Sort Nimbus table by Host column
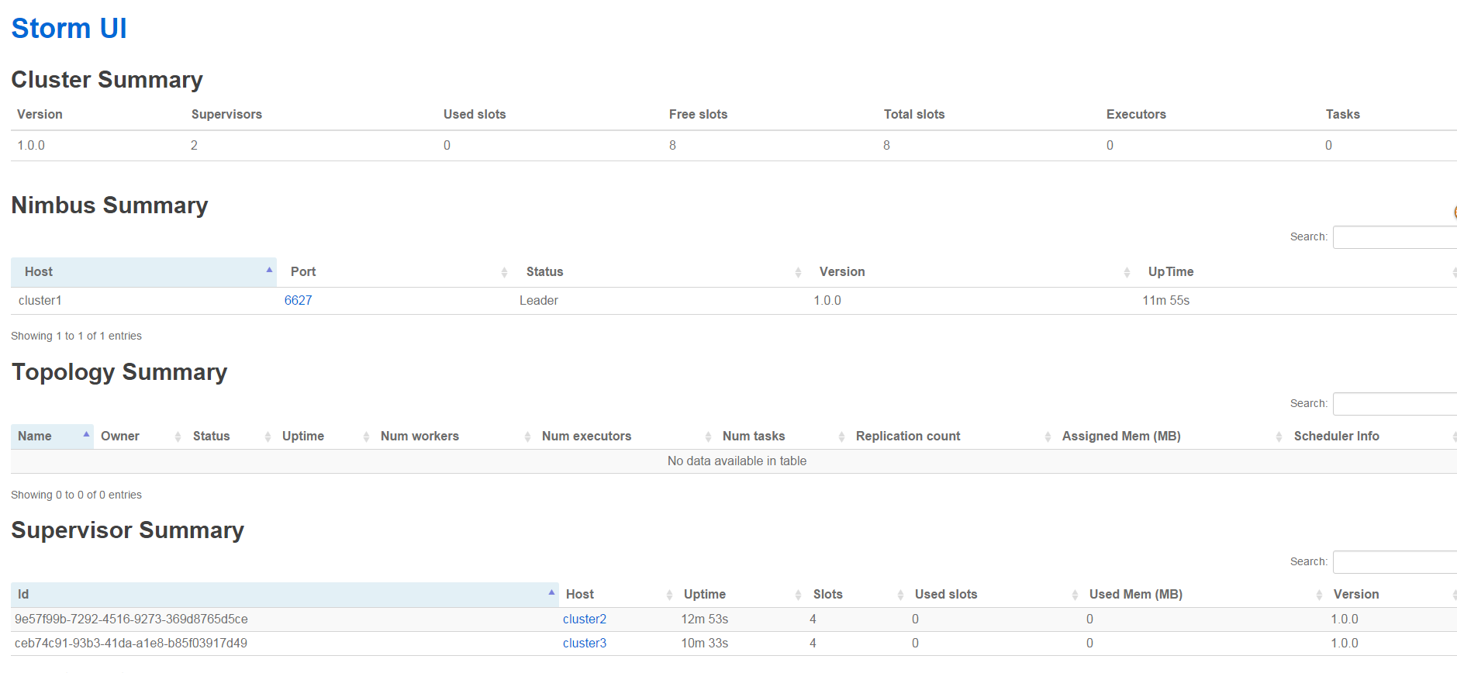The width and height of the screenshot is (1457, 673). (x=143, y=272)
